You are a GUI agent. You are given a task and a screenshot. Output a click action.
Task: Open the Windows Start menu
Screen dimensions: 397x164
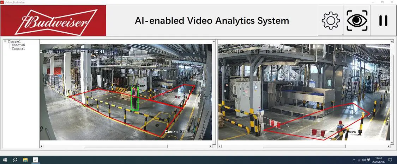(x=5, y=160)
